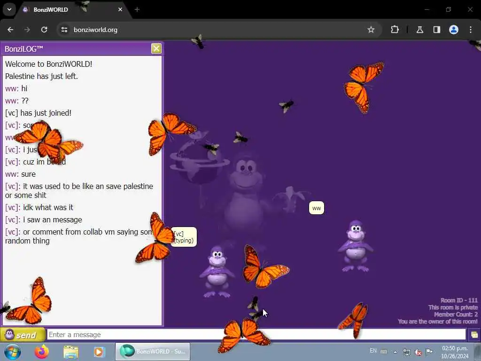Show hidden system tray icons
The height and width of the screenshot is (361, 481).
click(x=396, y=352)
